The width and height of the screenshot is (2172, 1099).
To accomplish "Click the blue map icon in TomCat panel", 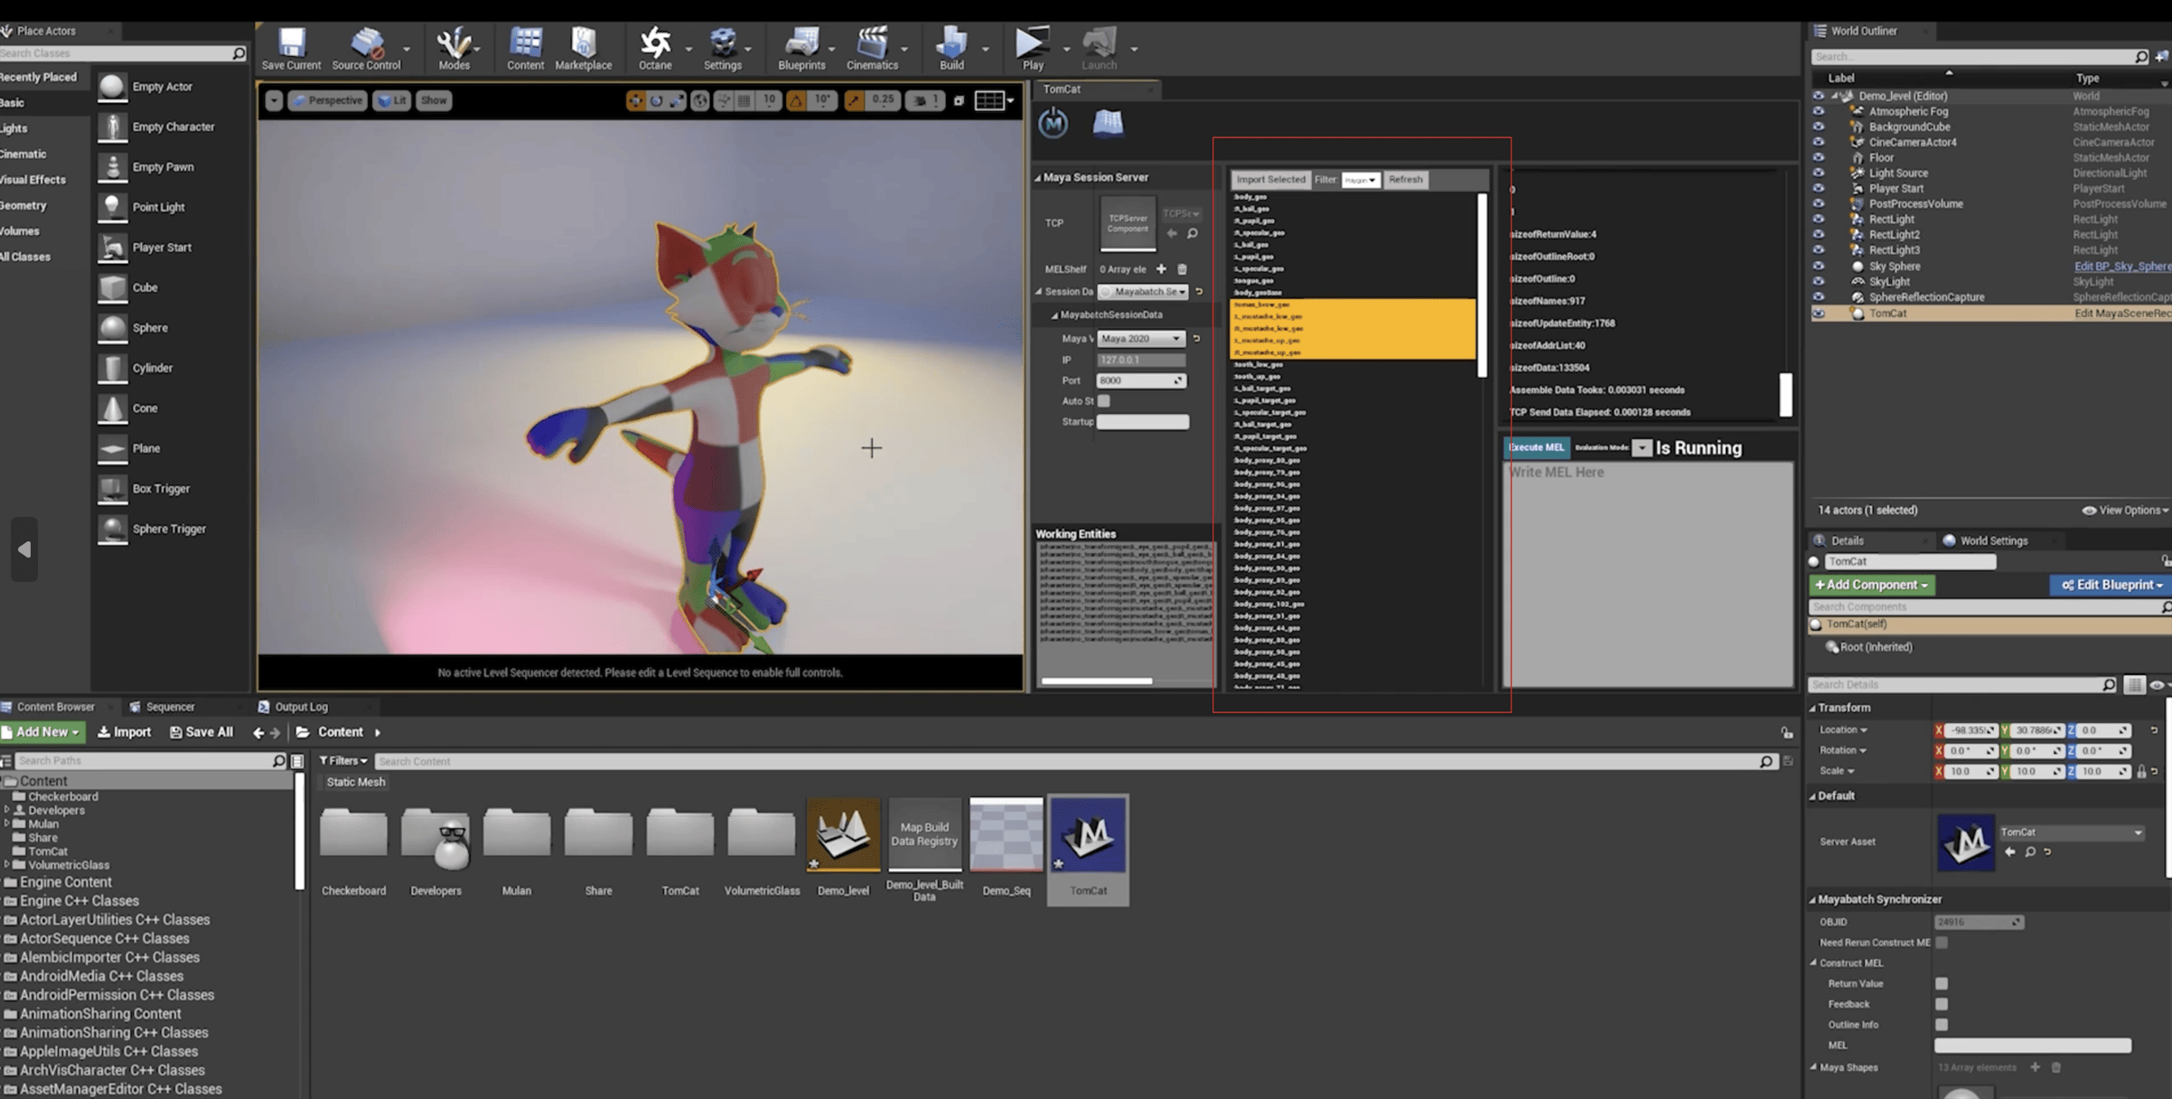I will click(x=1108, y=123).
